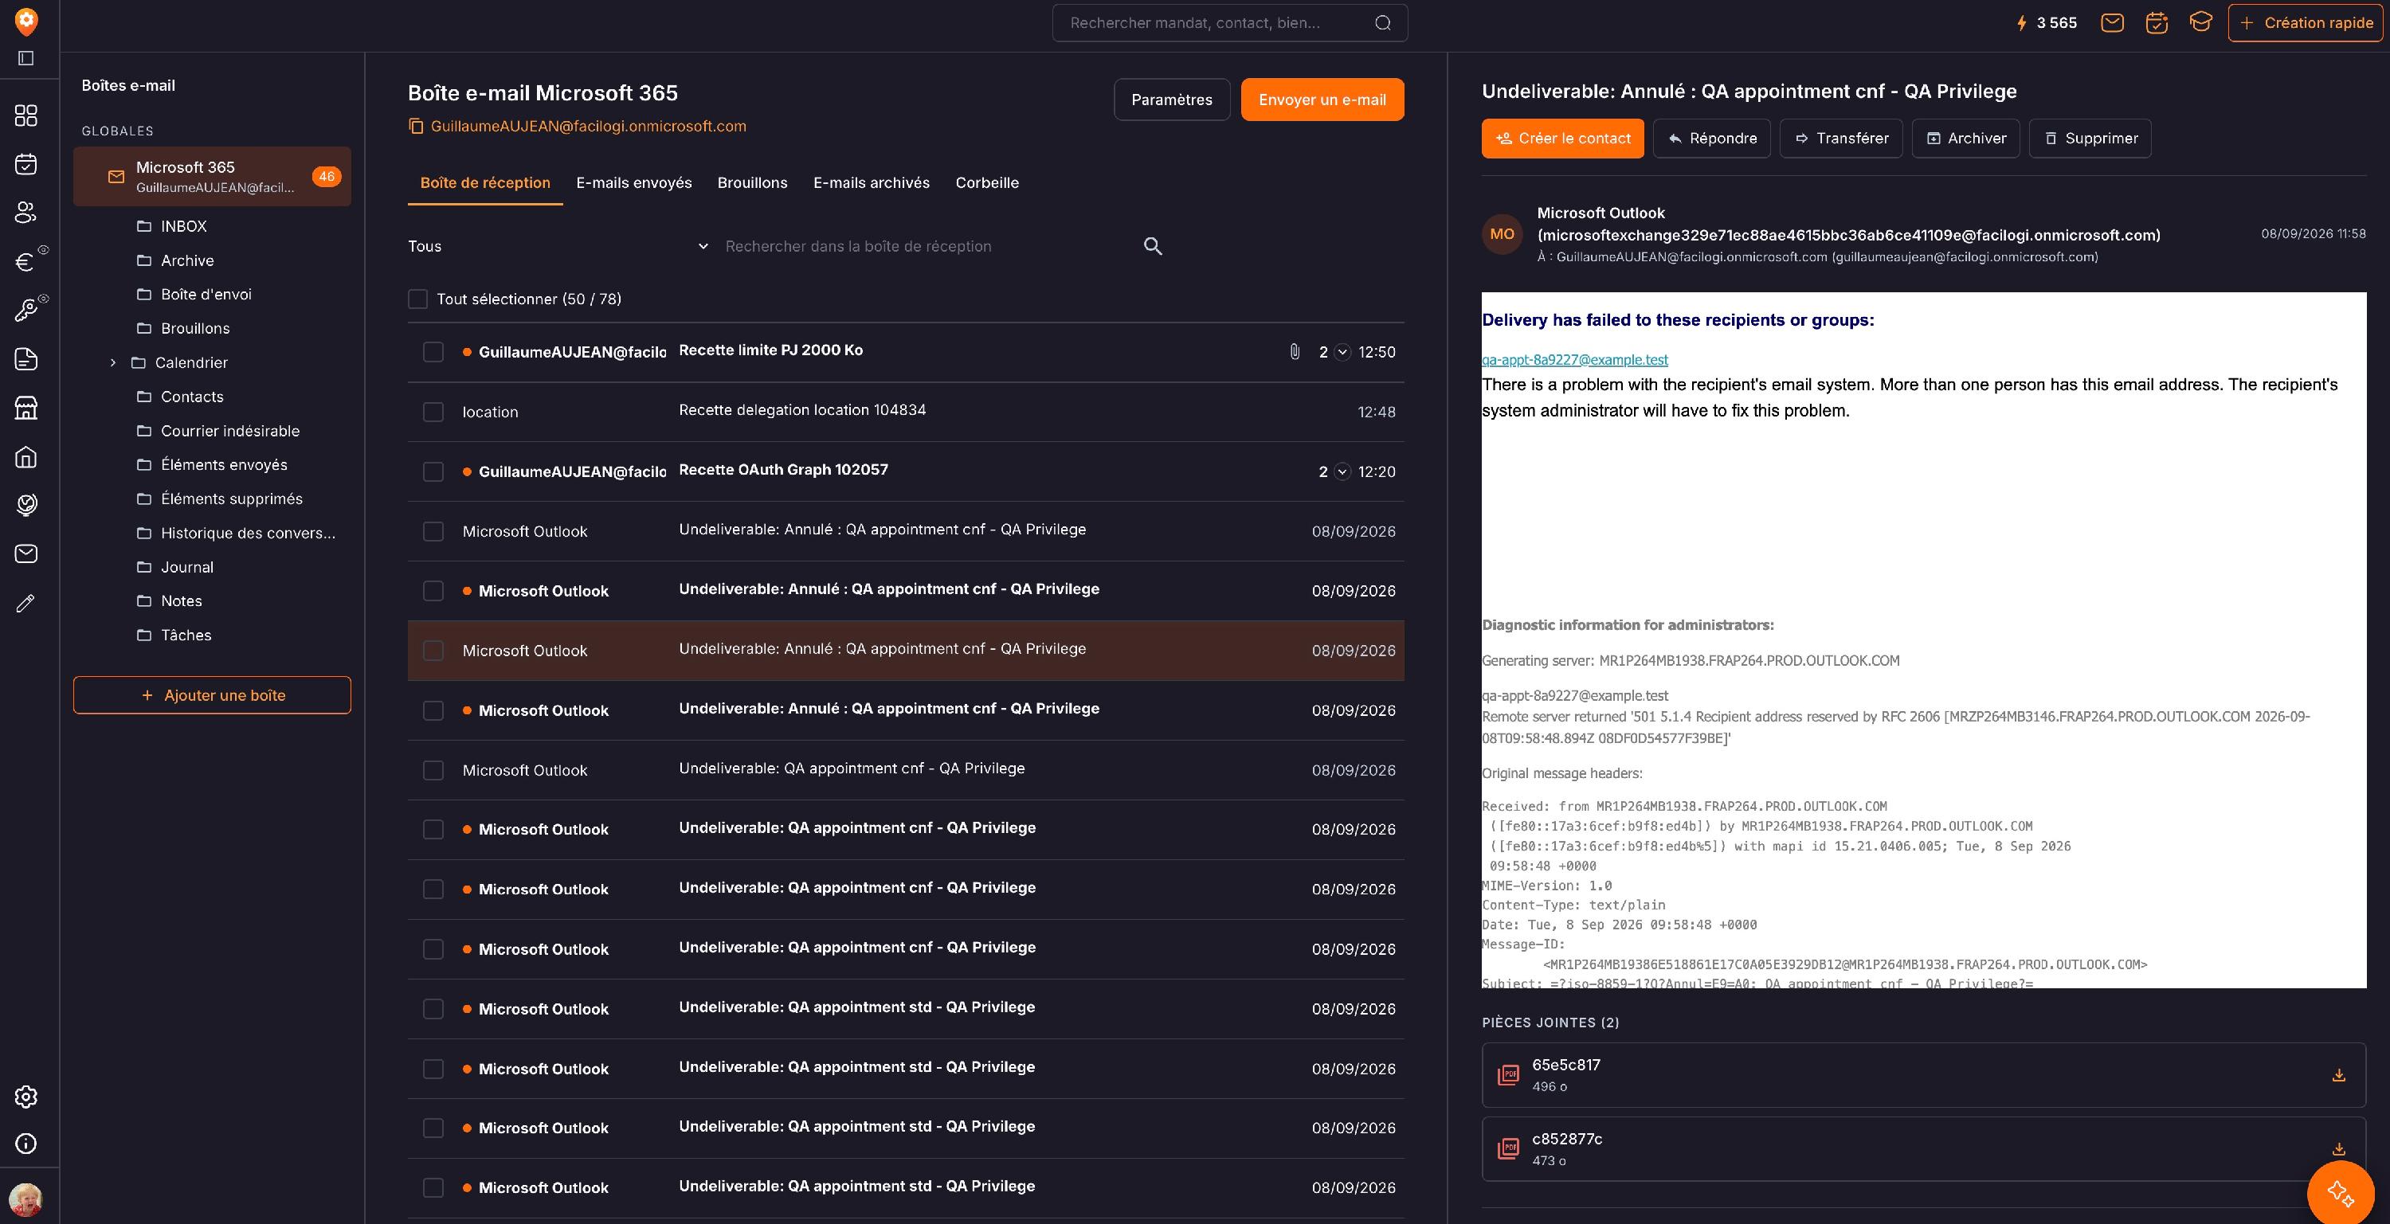Image resolution: width=2390 pixels, height=1224 pixels.
Task: Copy the mailbox address with copy icon
Action: coord(417,126)
